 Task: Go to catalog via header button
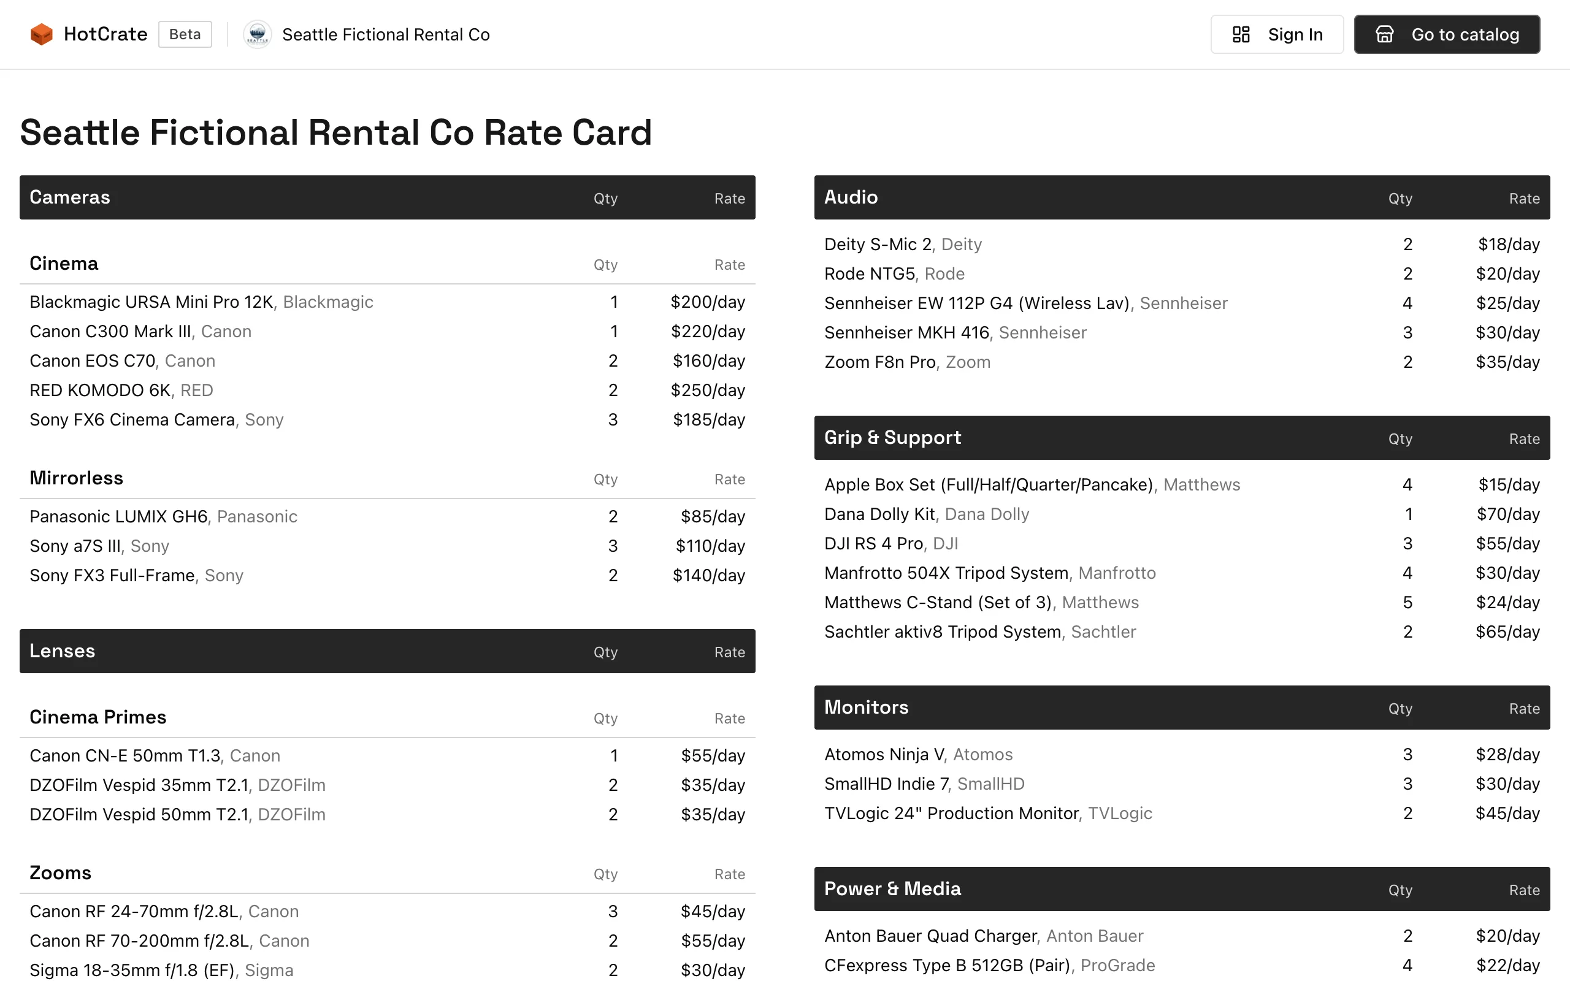pyautogui.click(x=1447, y=34)
